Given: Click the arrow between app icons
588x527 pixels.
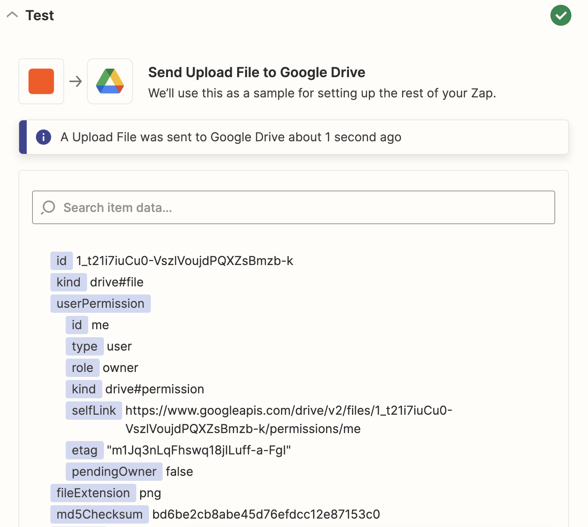Looking at the screenshot, I should click(x=76, y=81).
